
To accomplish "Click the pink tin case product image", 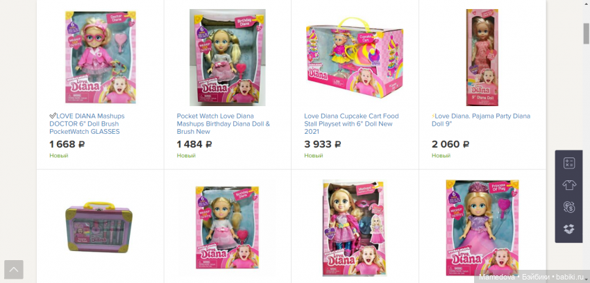I will coord(99,227).
